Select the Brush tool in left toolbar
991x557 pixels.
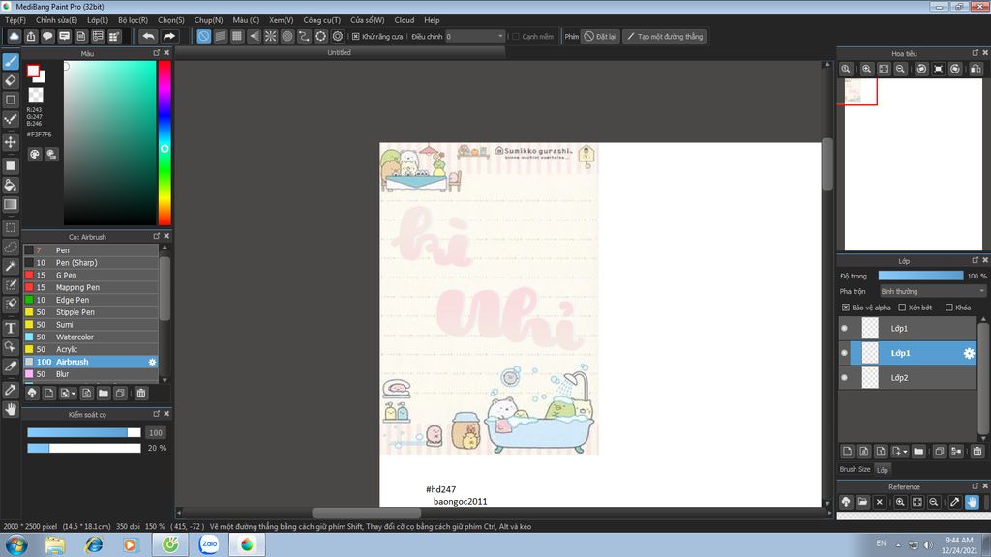click(x=10, y=61)
